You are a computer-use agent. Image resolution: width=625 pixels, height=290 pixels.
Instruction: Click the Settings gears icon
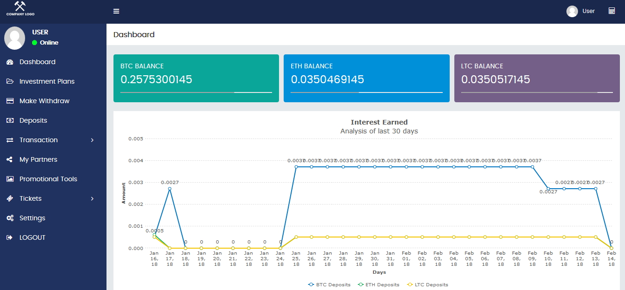tap(10, 218)
